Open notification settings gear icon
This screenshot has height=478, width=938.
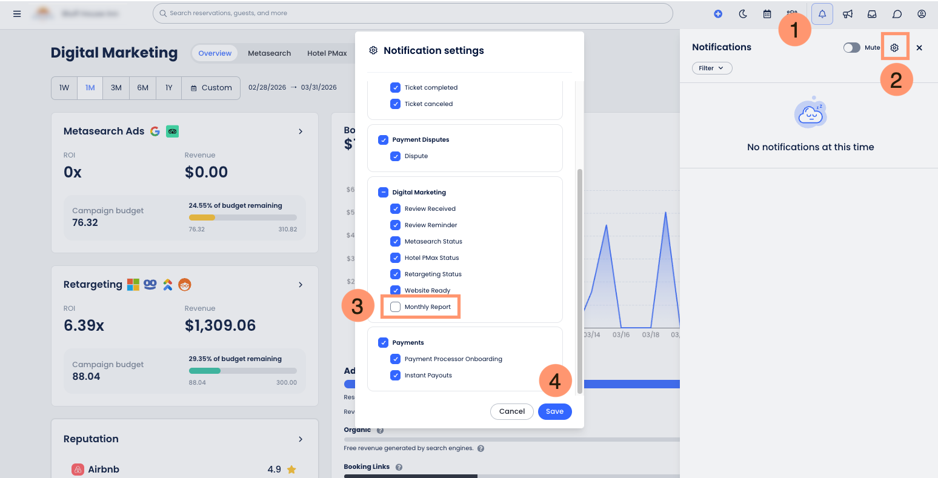(894, 47)
